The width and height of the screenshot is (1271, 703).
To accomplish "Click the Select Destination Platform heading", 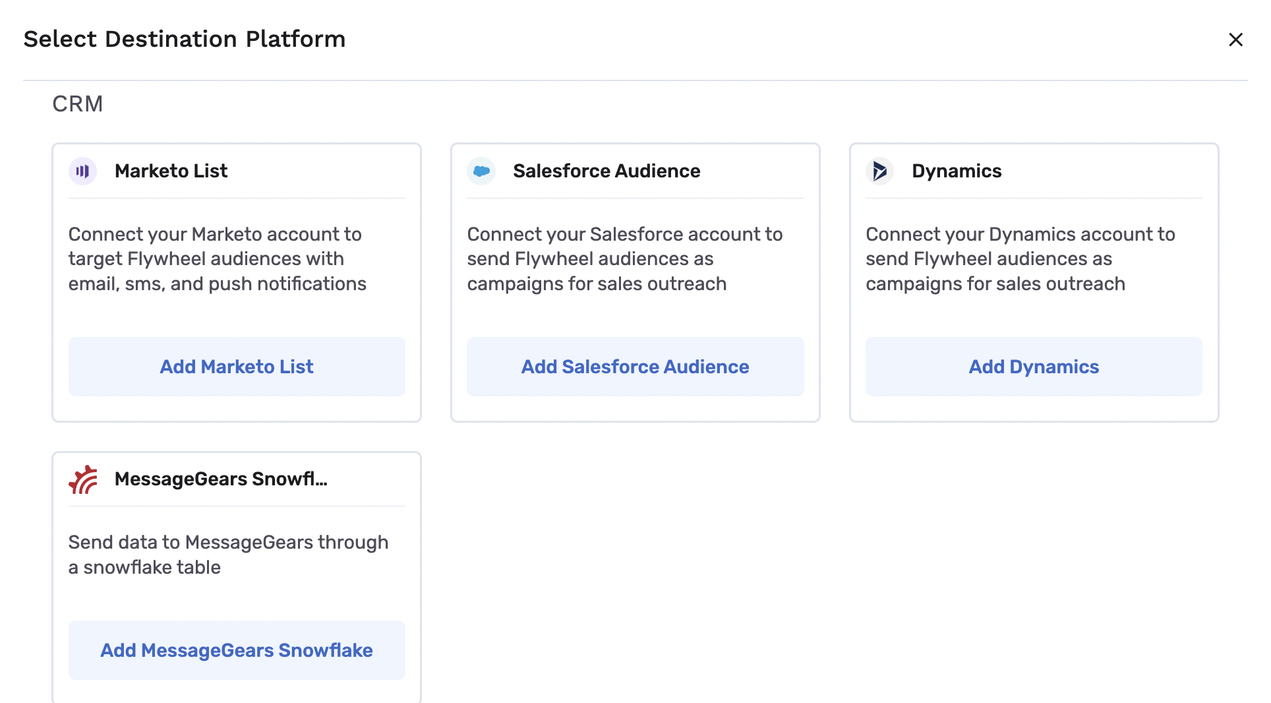I will tap(185, 39).
